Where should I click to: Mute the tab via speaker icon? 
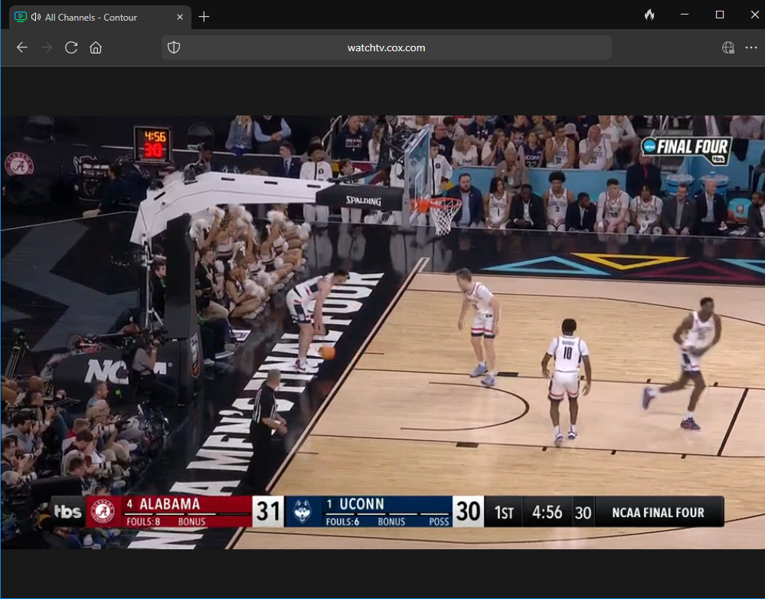36,17
